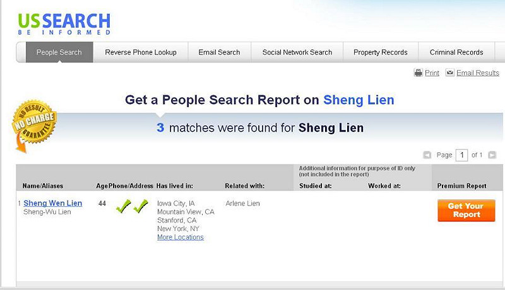Click the printer icon
Viewport: 505px width, 290px height.
[x=418, y=73]
